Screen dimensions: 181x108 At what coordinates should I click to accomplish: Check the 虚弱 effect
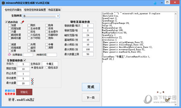pyautogui.click(x=29, y=48)
